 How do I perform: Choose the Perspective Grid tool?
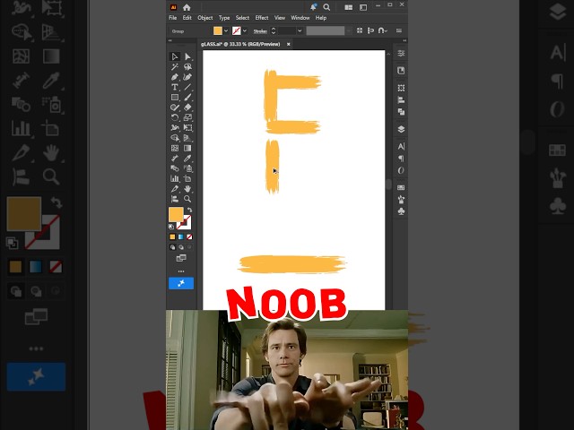coord(187,138)
